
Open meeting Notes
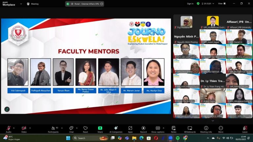point(174,129)
